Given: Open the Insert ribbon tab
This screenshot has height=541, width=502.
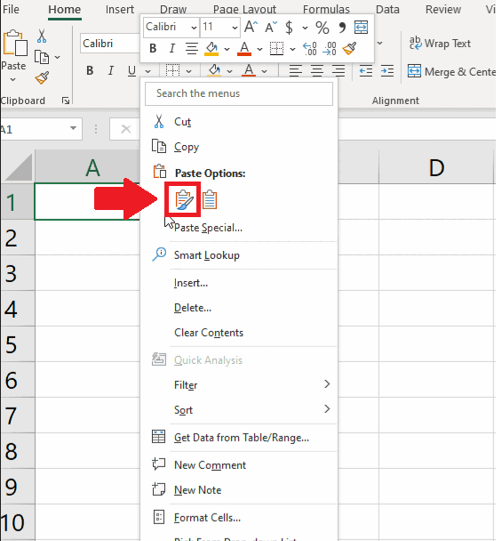Looking at the screenshot, I should point(120,9).
